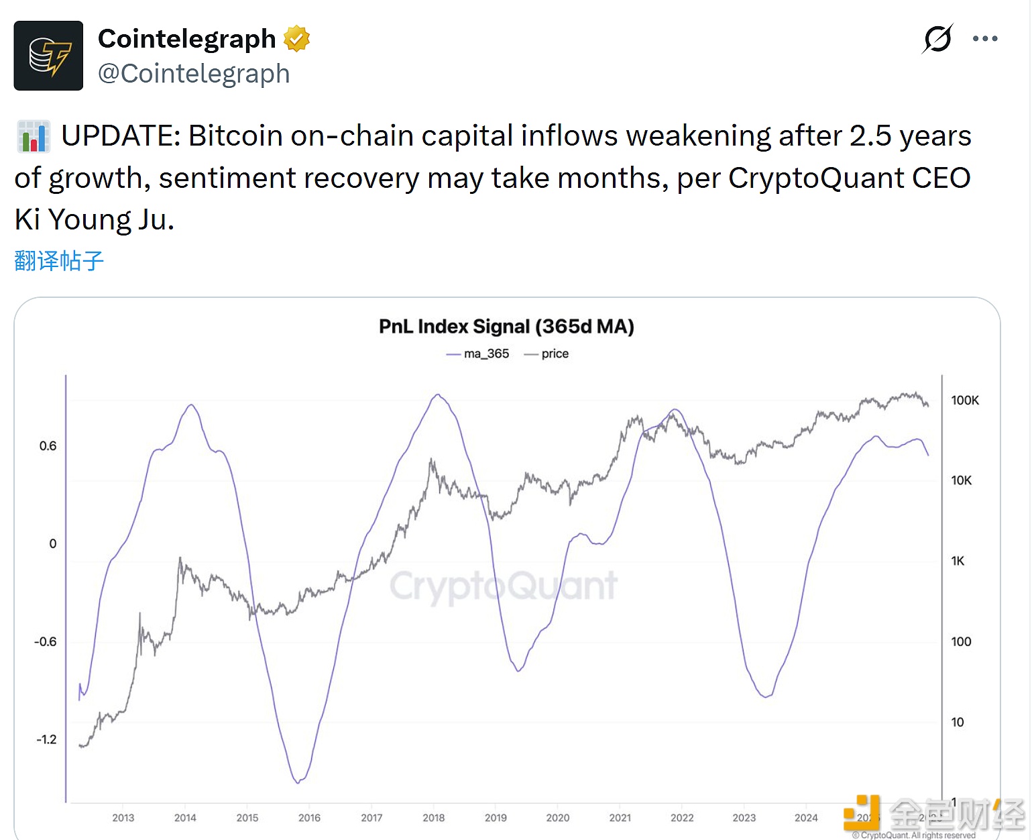Hide the price line via its legend entry
1034x840 pixels.
(x=547, y=354)
